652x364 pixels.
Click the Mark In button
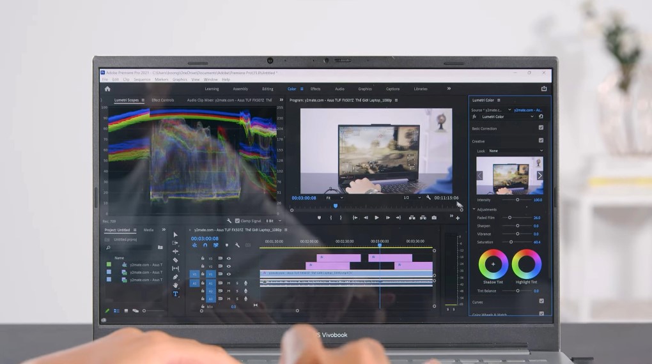(331, 217)
